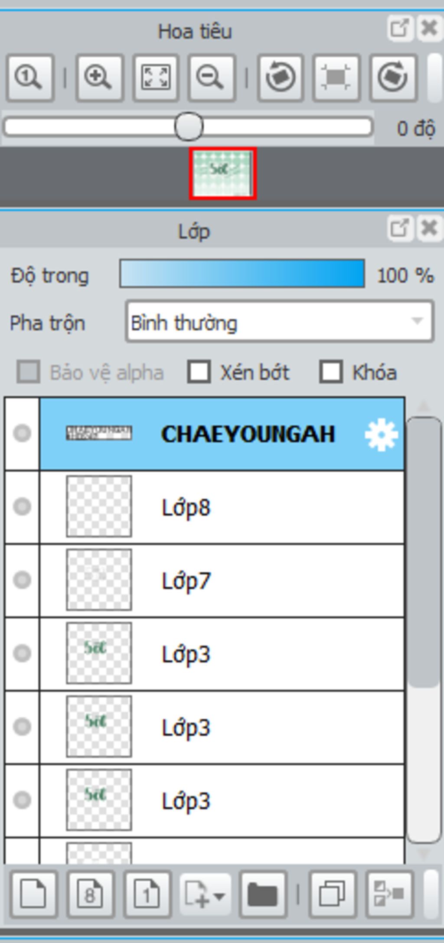Rotate canvas left in navigator
This screenshot has height=943, width=444.
click(281, 78)
